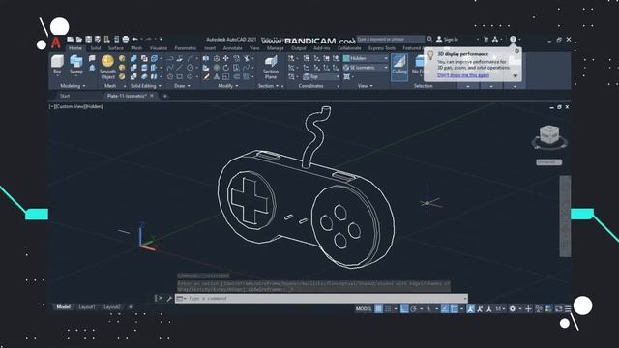
Task: Toggle object snap tracking in status bar
Action: (445, 309)
